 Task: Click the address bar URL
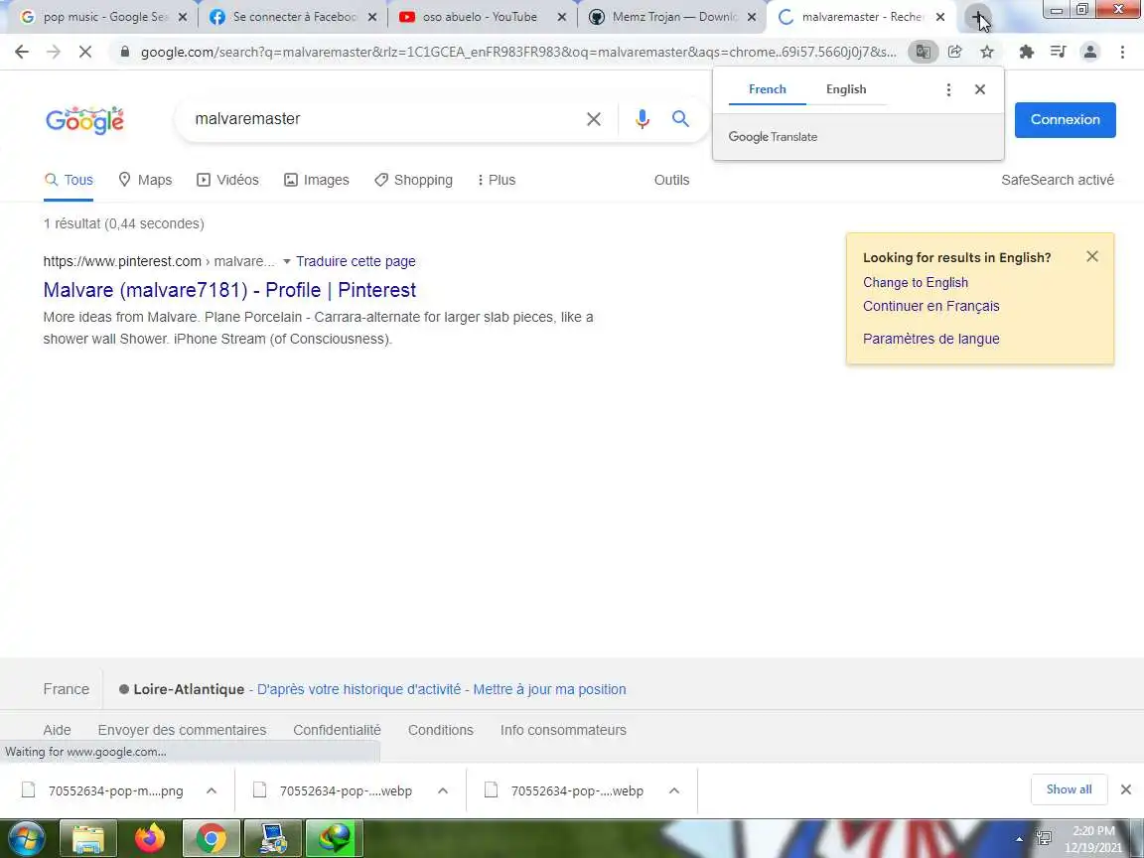coord(518,52)
